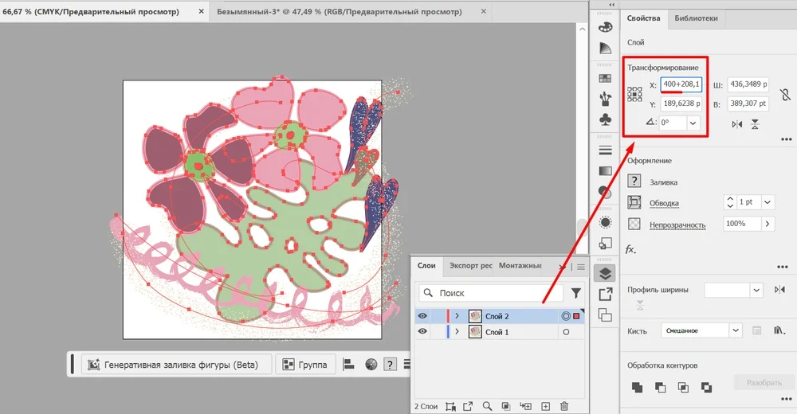The height and width of the screenshot is (414, 797).
Task: Click the fx effects icon
Action: coord(630,249)
